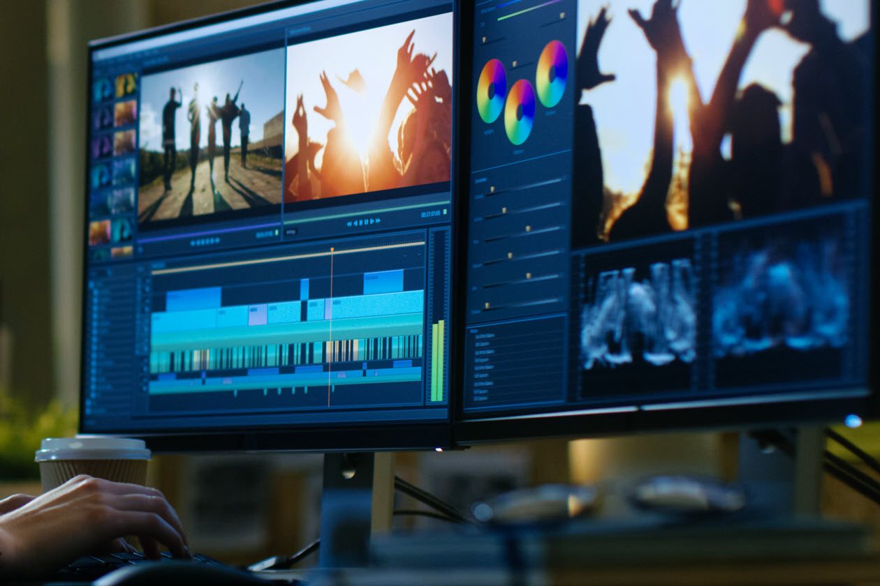Click the orange playhead marker on timeline ruler
This screenshot has width=880, height=586.
[332, 249]
